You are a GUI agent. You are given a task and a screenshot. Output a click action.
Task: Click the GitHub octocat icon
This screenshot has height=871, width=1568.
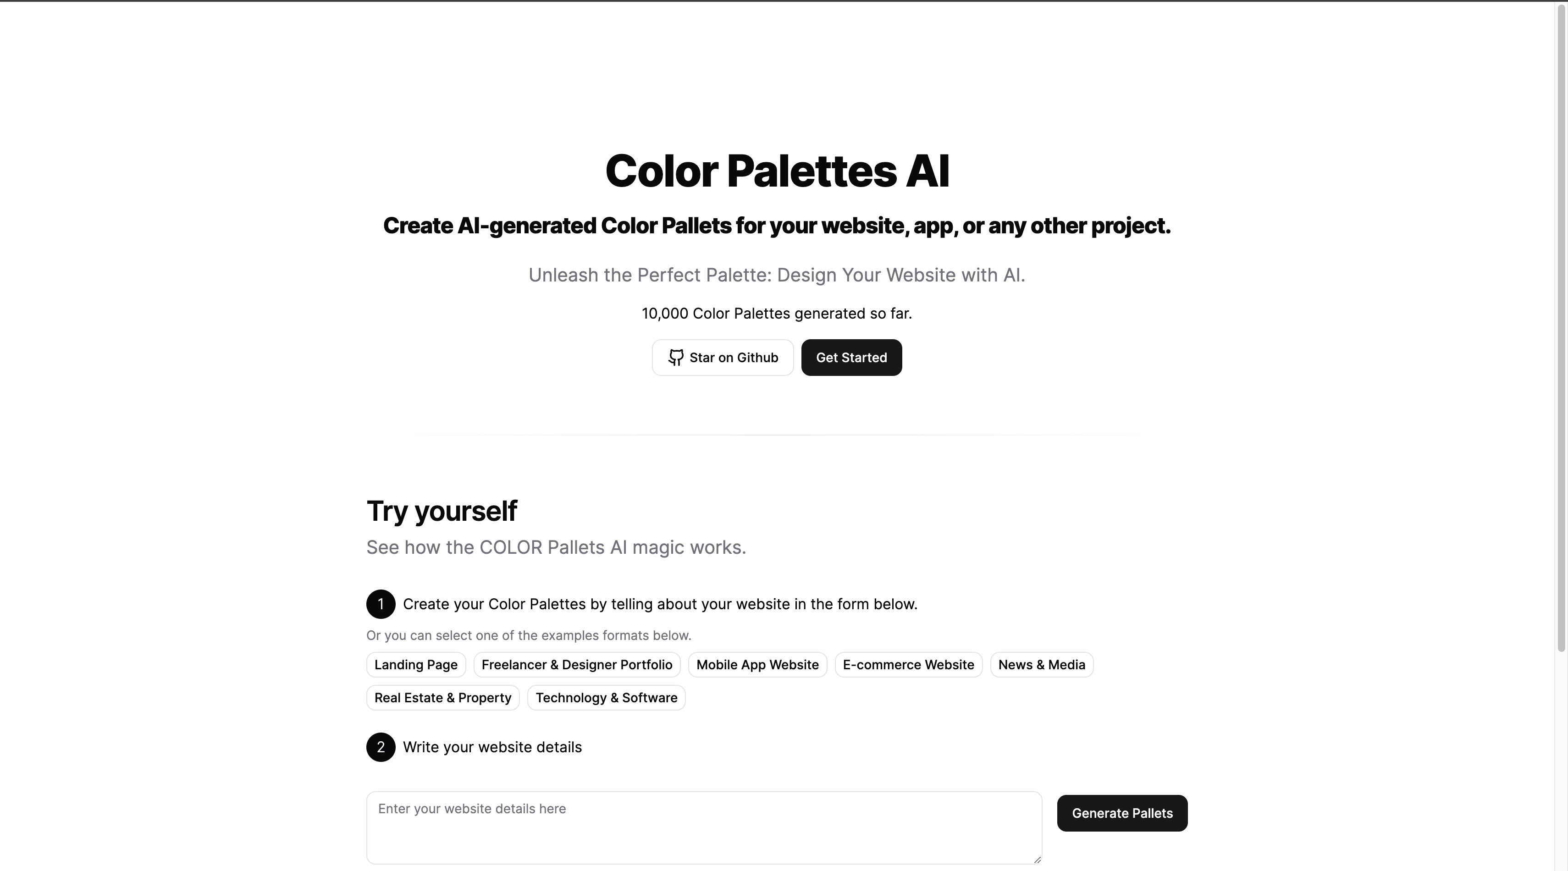(x=676, y=357)
